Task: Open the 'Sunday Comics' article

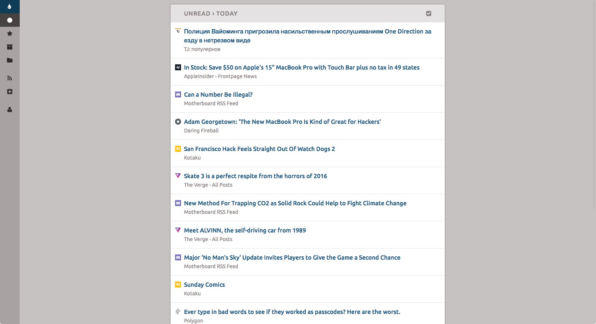Action: (205, 285)
